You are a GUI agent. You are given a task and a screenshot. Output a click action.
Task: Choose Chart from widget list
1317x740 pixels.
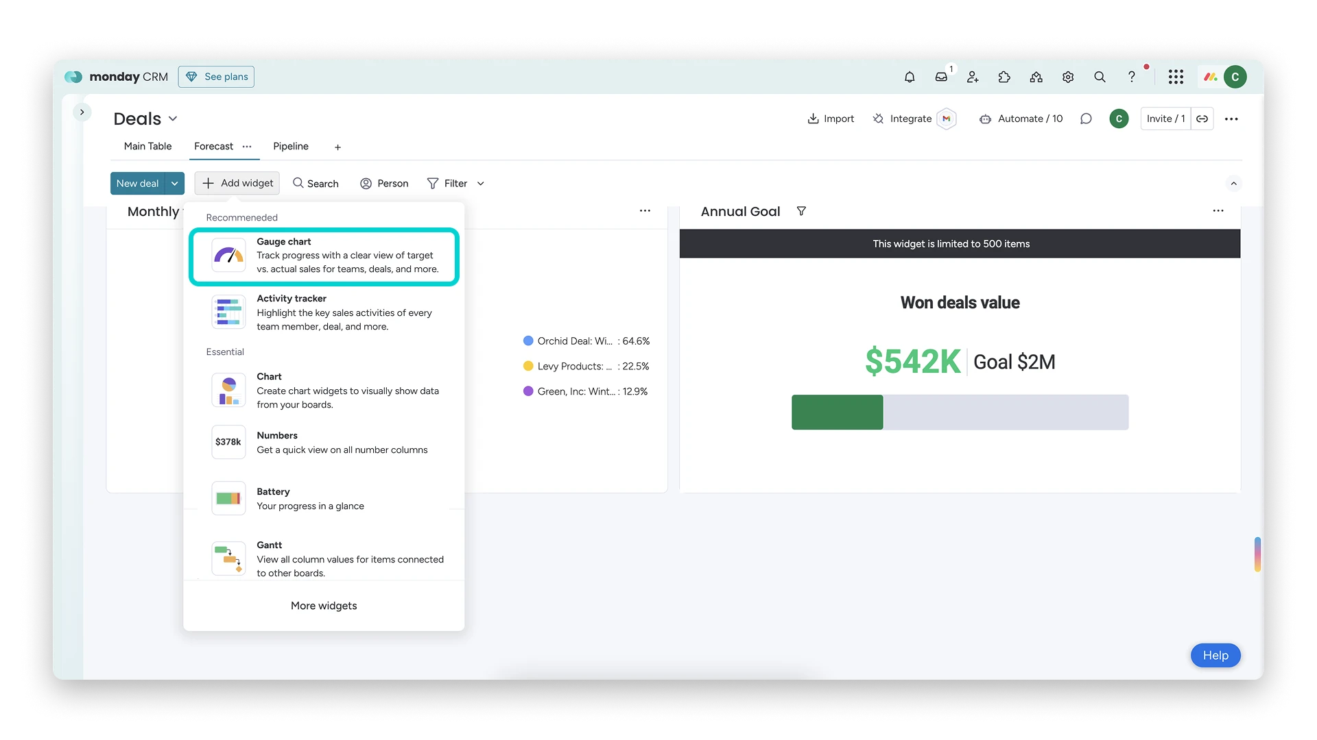coord(324,391)
